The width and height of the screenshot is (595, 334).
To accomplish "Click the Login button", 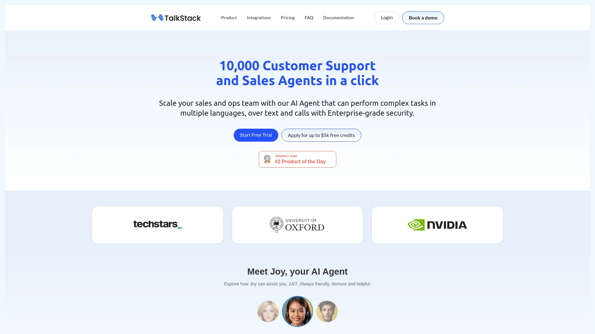I will point(386,18).
